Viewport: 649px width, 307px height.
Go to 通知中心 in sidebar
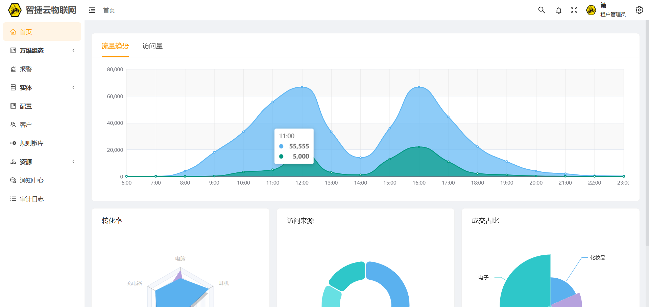31,180
